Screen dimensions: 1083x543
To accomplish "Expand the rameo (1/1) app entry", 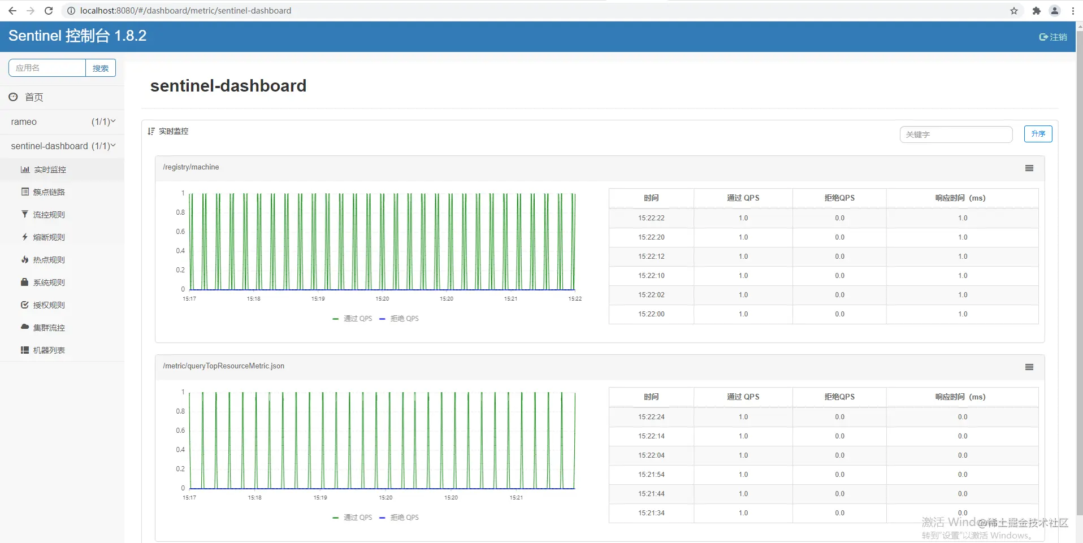I will (x=62, y=121).
